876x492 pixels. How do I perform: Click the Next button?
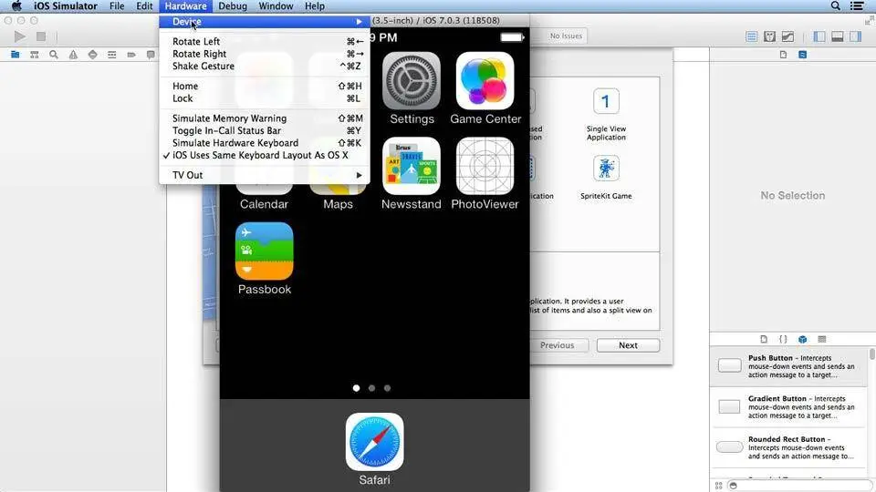coord(628,345)
